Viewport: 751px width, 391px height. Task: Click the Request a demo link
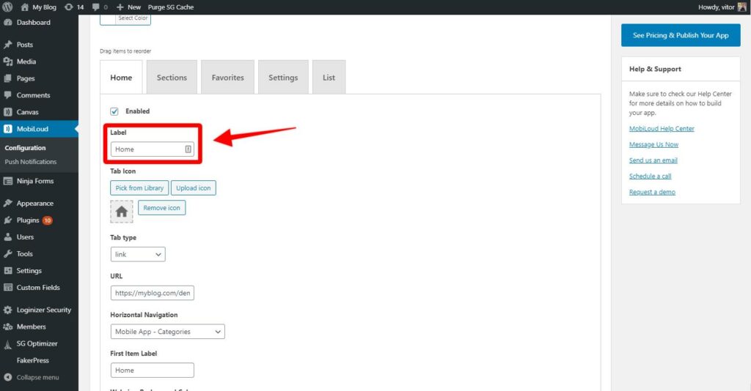coord(652,192)
